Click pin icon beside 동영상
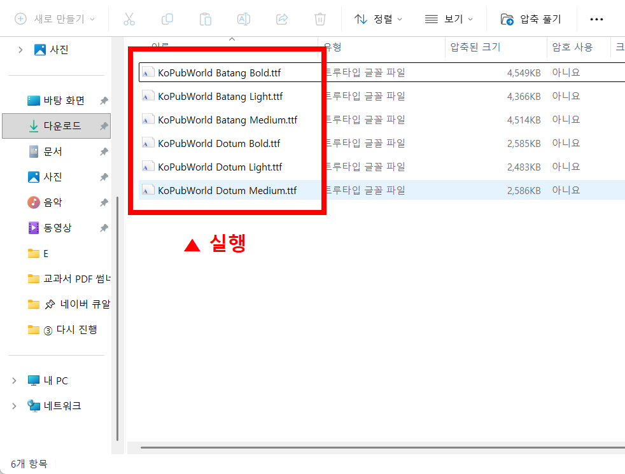Screen dimensions: 625x474 (x=104, y=228)
